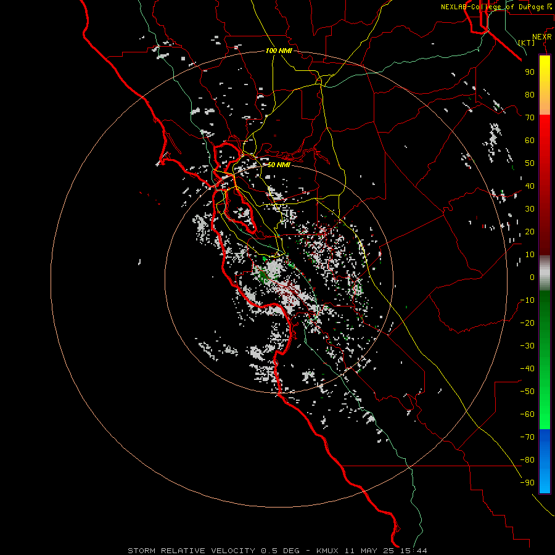Select the -50 value on velocity scale
This screenshot has height=555, width=555.
(527, 392)
